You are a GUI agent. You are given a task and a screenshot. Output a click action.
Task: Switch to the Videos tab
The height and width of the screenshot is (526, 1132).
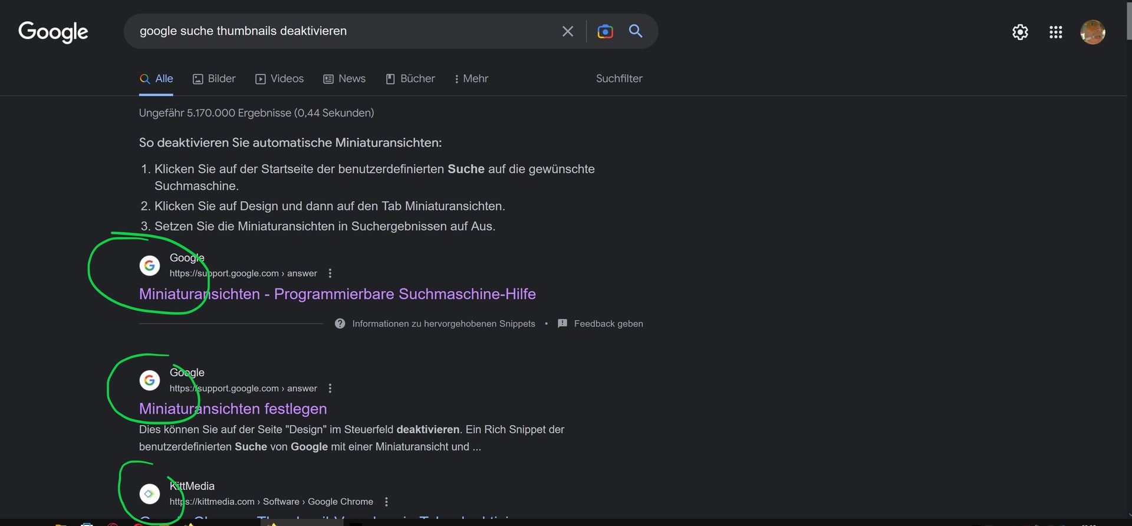pyautogui.click(x=279, y=78)
